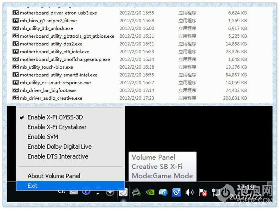Enable Dolby Digital Live menu entry
The image size is (279, 209).
(59, 147)
